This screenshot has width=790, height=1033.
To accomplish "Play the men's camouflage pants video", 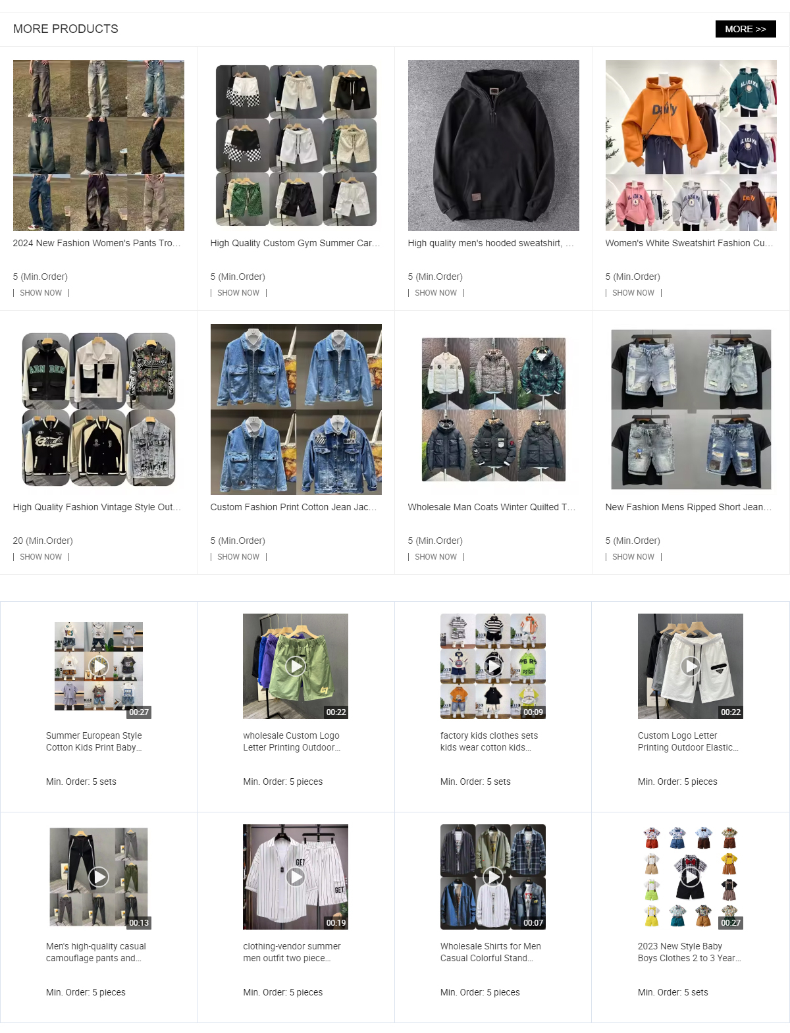I will click(x=99, y=877).
